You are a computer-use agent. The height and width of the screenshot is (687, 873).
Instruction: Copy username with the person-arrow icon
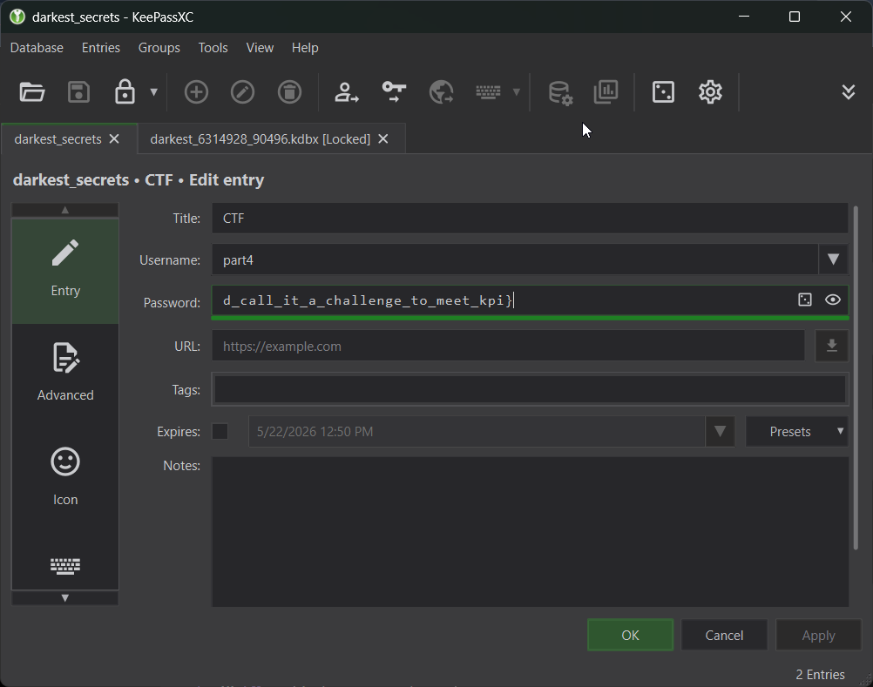pyautogui.click(x=346, y=91)
